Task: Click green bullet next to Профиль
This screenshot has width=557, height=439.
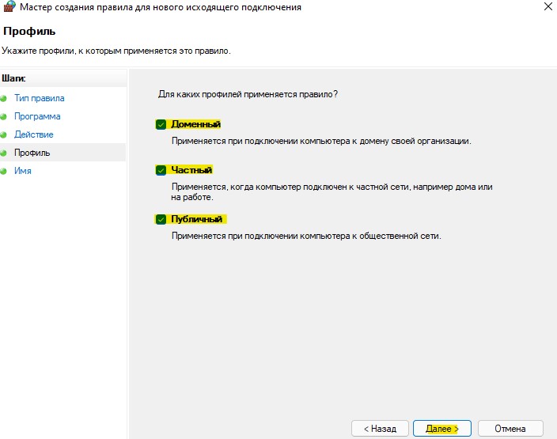Action: click(3, 153)
